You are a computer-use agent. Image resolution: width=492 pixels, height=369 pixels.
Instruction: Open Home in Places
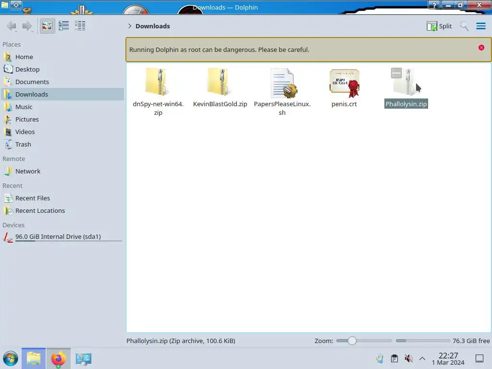click(x=62, y=57)
